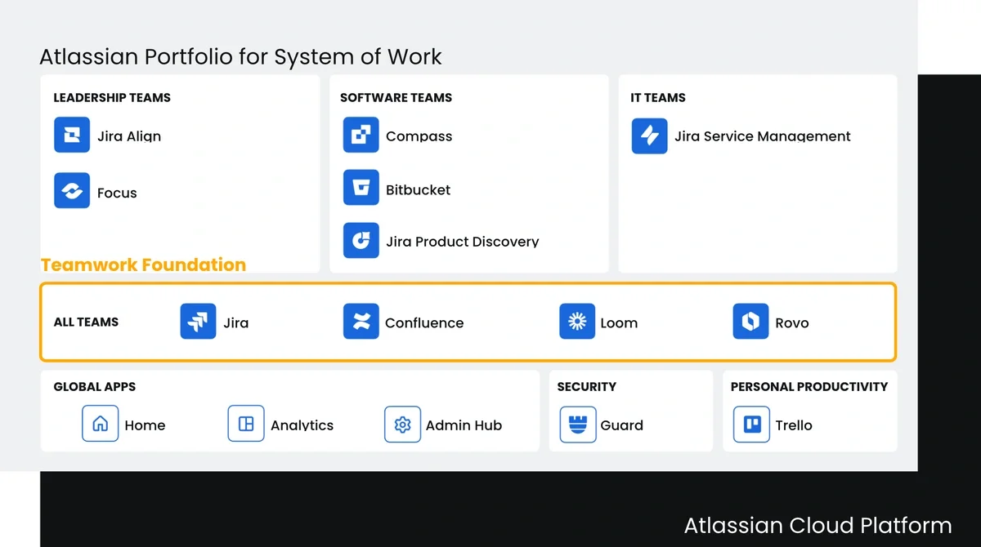The height and width of the screenshot is (547, 981).
Task: Click the "Guard" label
Action: click(622, 425)
